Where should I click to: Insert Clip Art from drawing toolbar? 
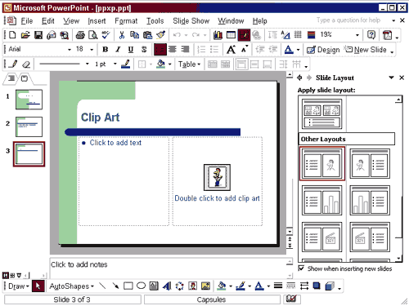193,286
